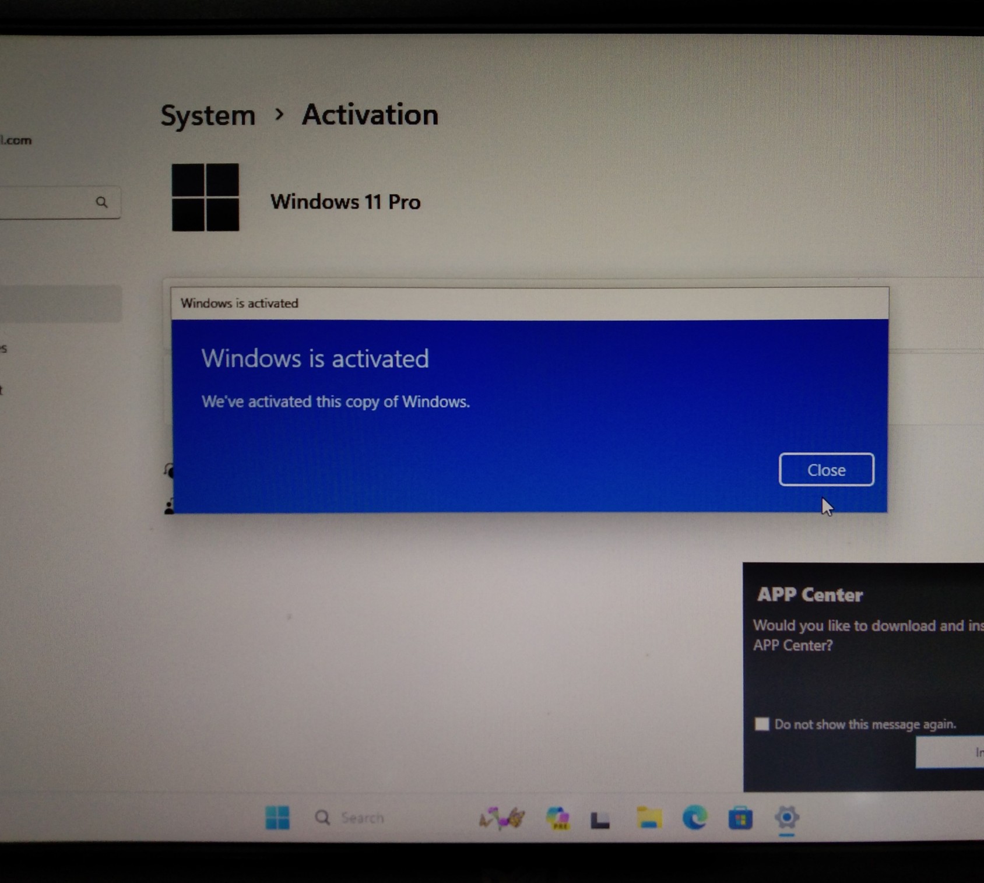984x883 pixels.
Task: Click the black Windows 11 logo
Action: point(205,198)
